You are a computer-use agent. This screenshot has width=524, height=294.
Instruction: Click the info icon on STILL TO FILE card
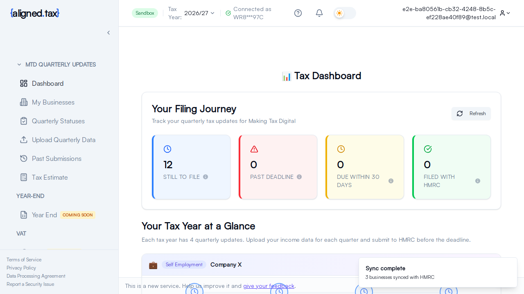point(206,177)
